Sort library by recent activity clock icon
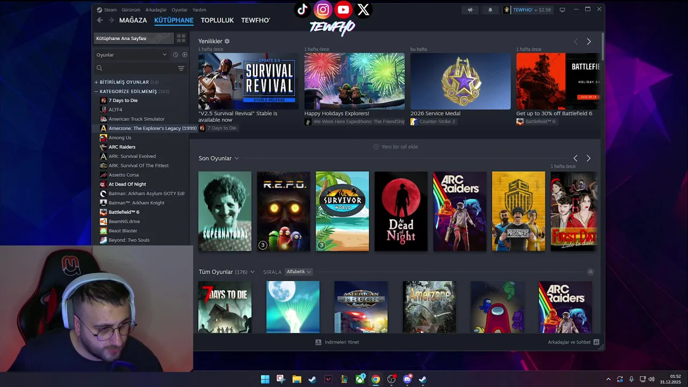Image resolution: width=688 pixels, height=387 pixels. tap(175, 55)
